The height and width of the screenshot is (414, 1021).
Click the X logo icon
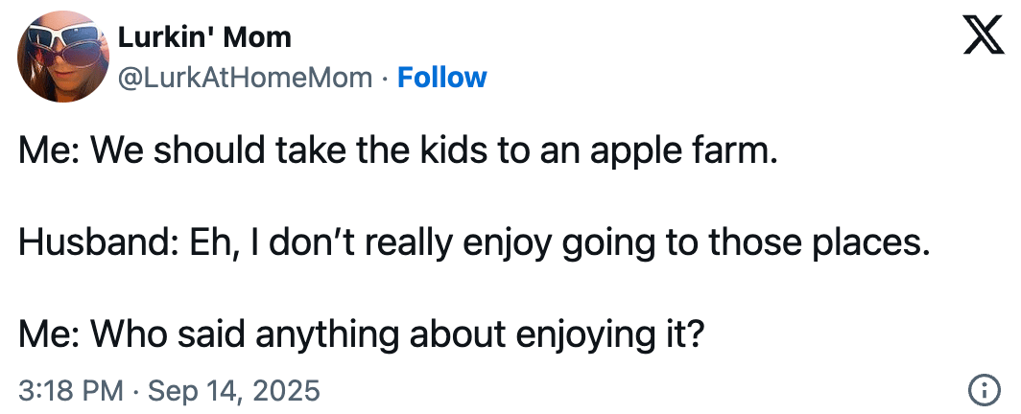982,39
